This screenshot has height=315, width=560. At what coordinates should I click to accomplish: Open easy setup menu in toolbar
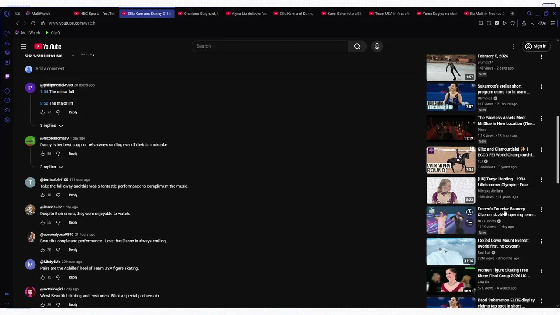coord(553,23)
